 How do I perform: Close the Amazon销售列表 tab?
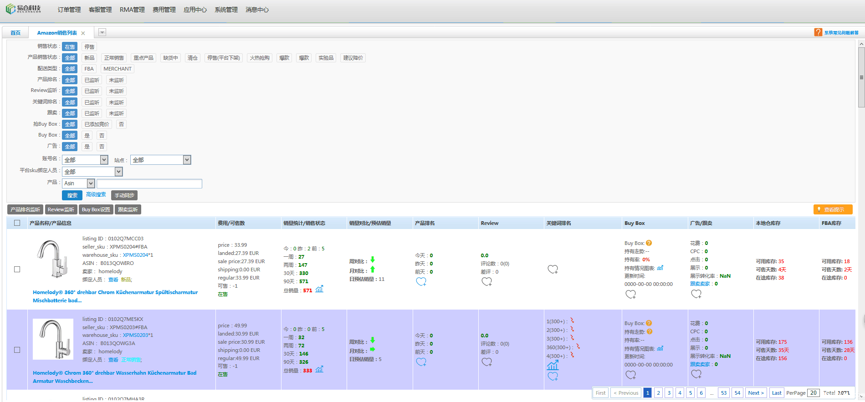coord(83,33)
